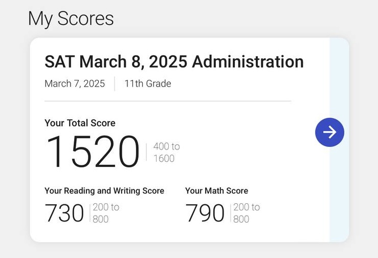
Task: Click the Your Reading and Writing Score label
Action: 104,190
